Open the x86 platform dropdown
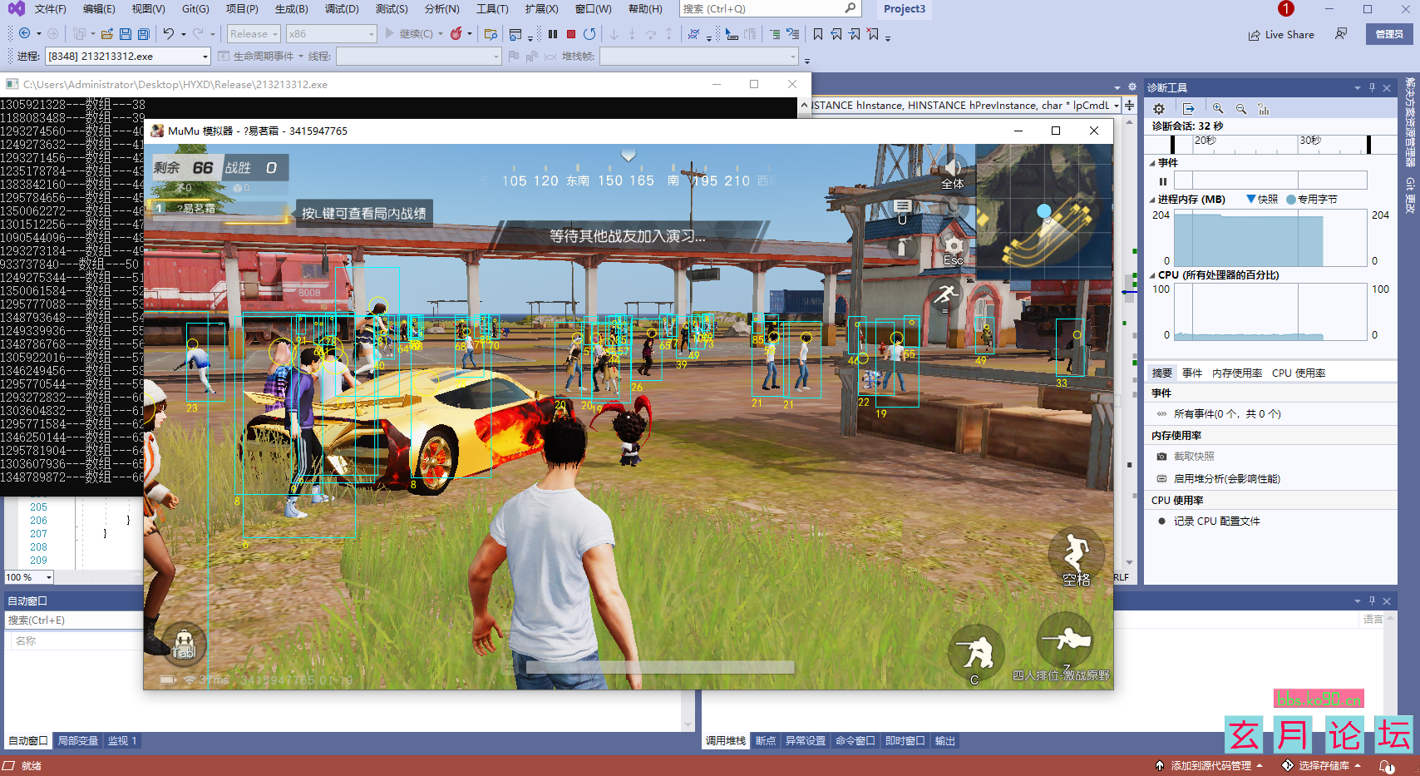Viewport: 1420px width, 776px height. pos(332,34)
